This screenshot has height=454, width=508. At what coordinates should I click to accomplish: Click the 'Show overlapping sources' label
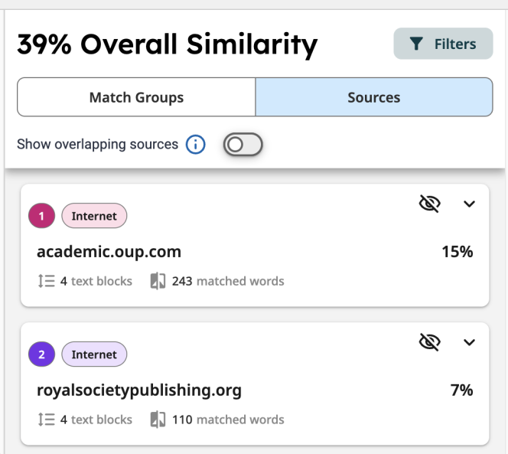coord(97,144)
